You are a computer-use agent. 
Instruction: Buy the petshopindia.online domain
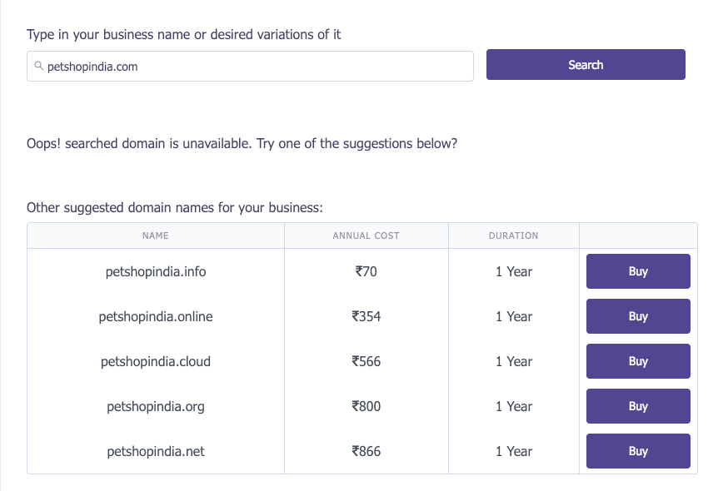point(638,316)
